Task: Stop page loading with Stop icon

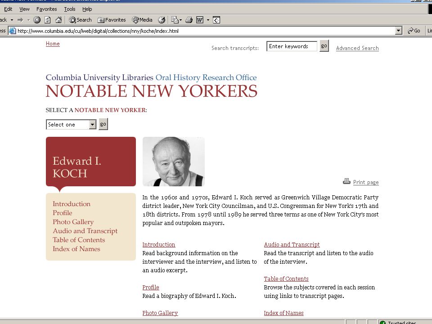Action: [x=37, y=20]
